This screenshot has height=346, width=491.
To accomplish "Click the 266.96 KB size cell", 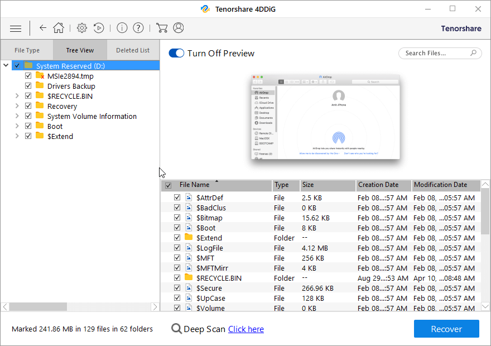I will click(317, 288).
